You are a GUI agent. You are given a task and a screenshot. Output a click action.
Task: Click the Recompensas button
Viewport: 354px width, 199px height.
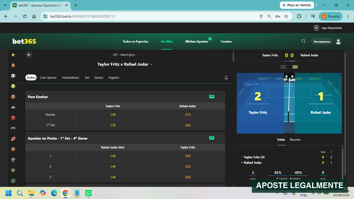(322, 42)
